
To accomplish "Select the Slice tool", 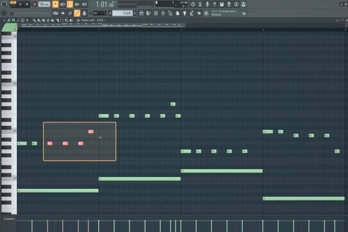I will (x=57, y=20).
